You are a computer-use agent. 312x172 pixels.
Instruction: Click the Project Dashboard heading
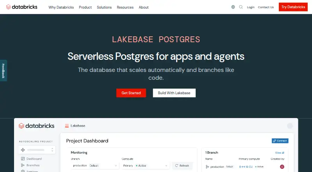(87, 141)
